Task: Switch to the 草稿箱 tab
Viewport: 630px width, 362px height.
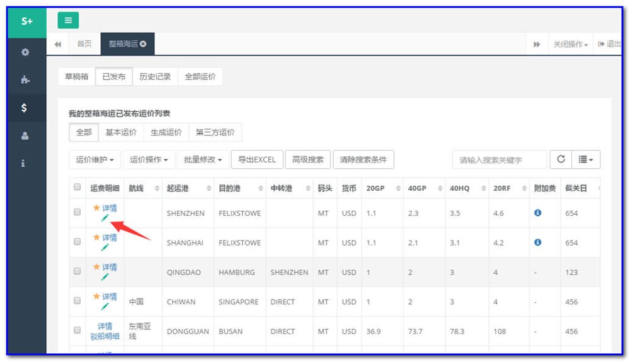Action: pyautogui.click(x=76, y=76)
